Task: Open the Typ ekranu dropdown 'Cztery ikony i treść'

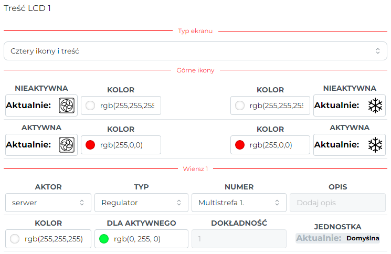Action: (x=195, y=51)
